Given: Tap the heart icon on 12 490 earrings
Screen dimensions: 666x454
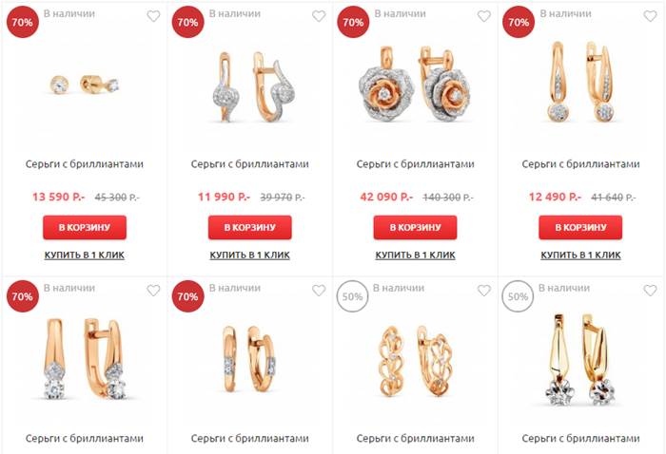Looking at the screenshot, I should (650, 16).
